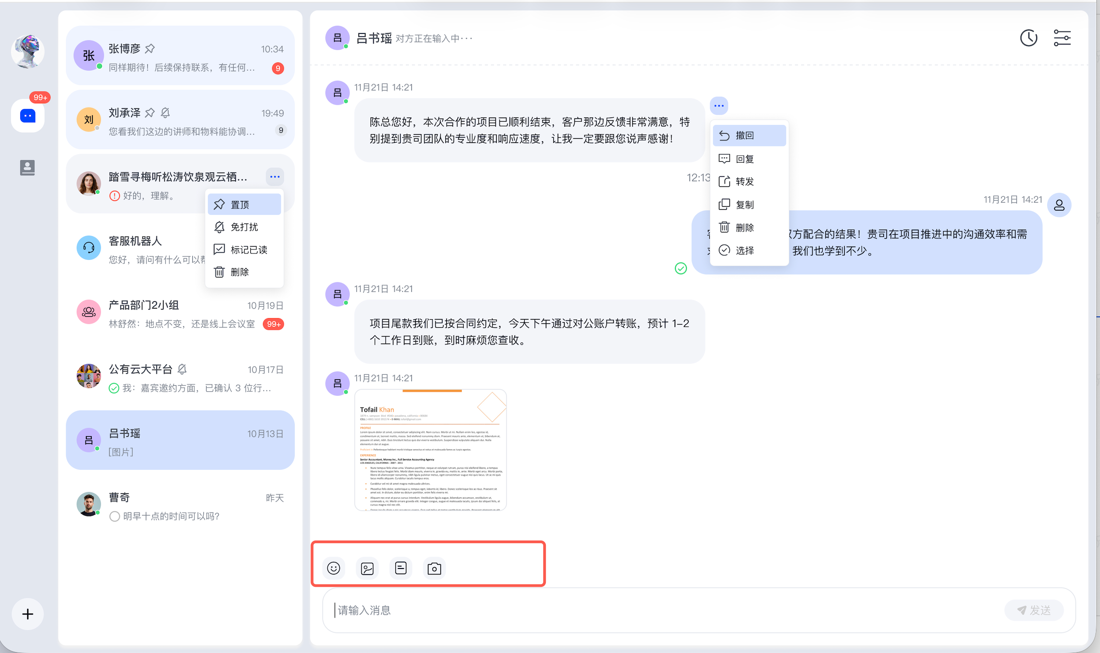The image size is (1100, 653).
Task: Click the plus button to add
Action: click(28, 614)
